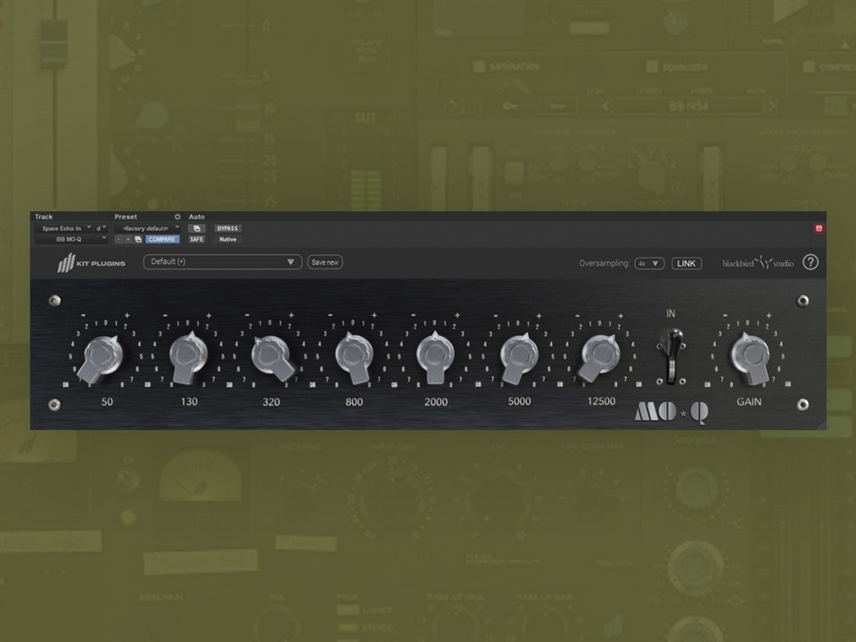The width and height of the screenshot is (856, 642).
Task: Open the insert position 'd' dropdown
Action: [x=101, y=228]
